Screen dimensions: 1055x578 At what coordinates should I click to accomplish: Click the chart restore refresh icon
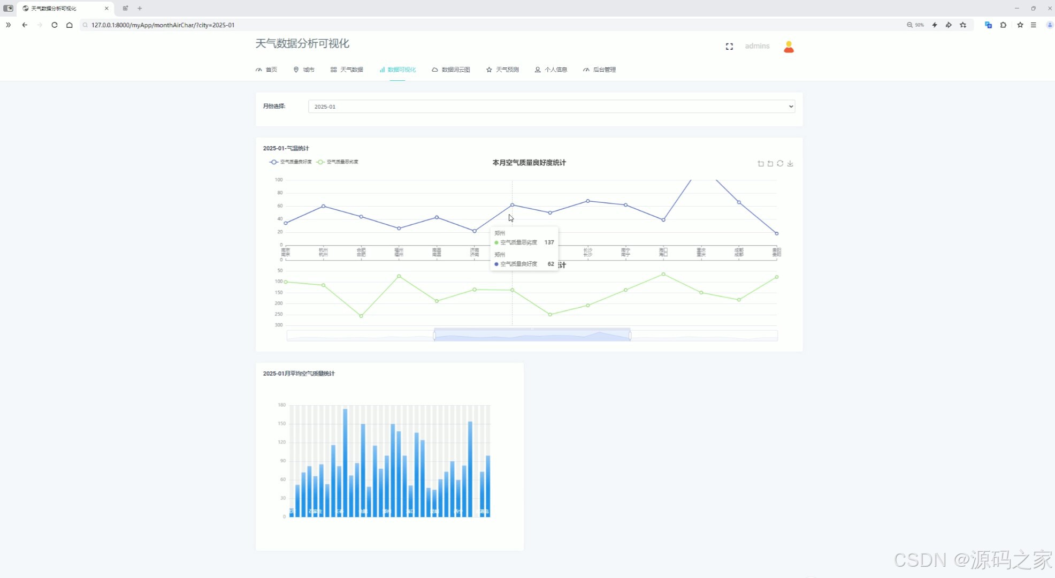780,164
